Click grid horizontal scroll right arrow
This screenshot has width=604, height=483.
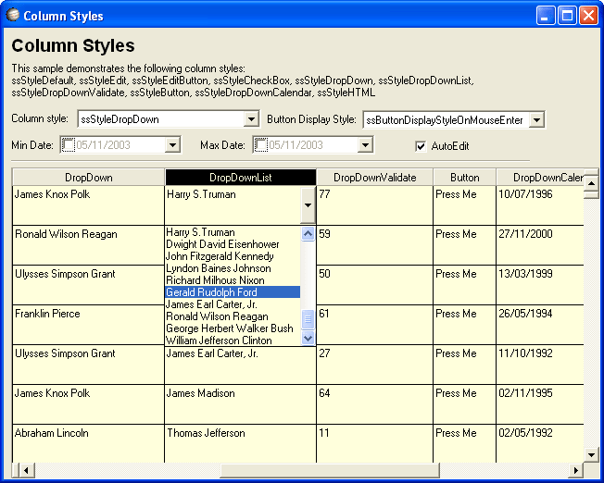pos(576,470)
